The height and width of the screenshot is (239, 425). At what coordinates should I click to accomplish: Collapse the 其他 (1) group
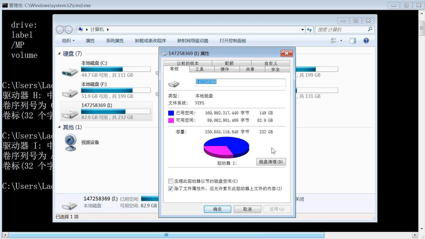59,127
